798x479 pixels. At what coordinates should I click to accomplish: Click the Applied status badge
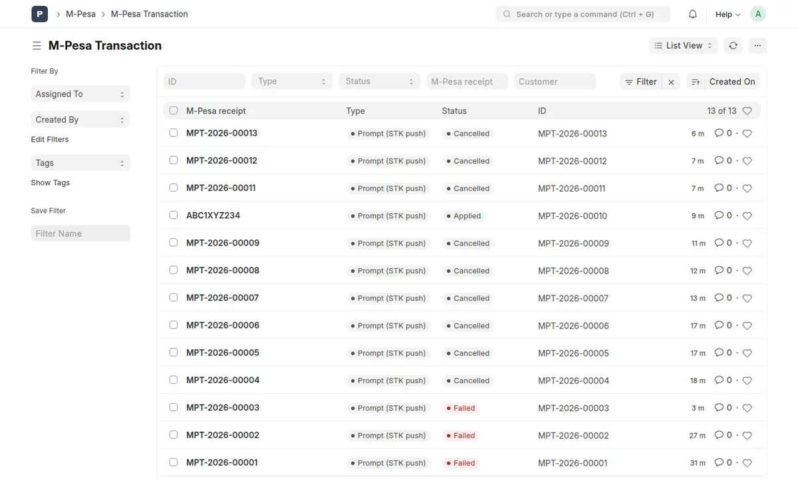464,216
